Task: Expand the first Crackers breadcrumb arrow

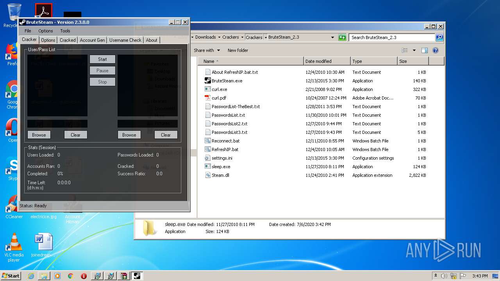Action: coord(242,37)
